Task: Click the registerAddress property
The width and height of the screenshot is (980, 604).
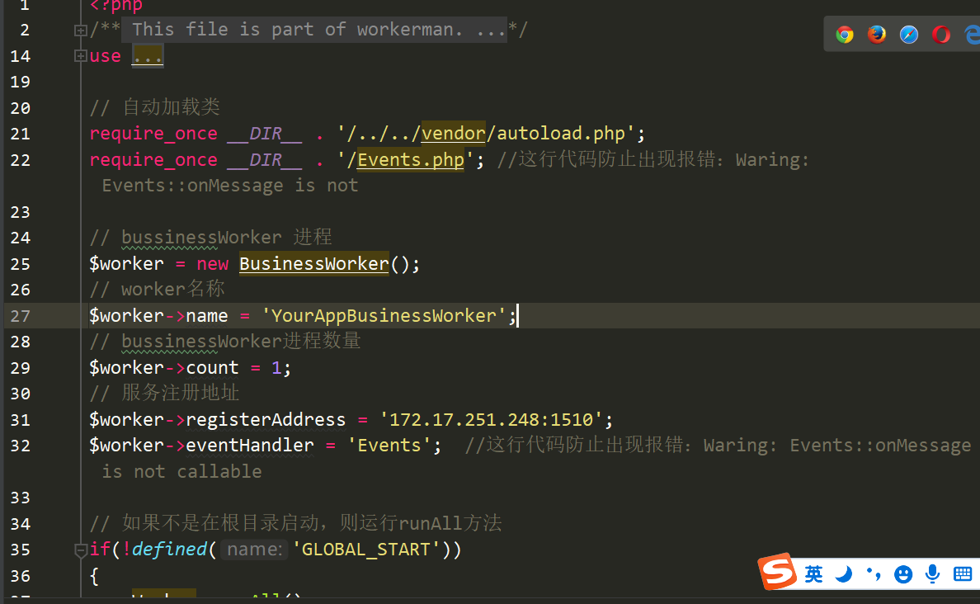Action: [266, 419]
